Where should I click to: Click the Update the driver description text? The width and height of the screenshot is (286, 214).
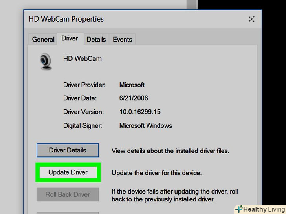tap(156, 173)
